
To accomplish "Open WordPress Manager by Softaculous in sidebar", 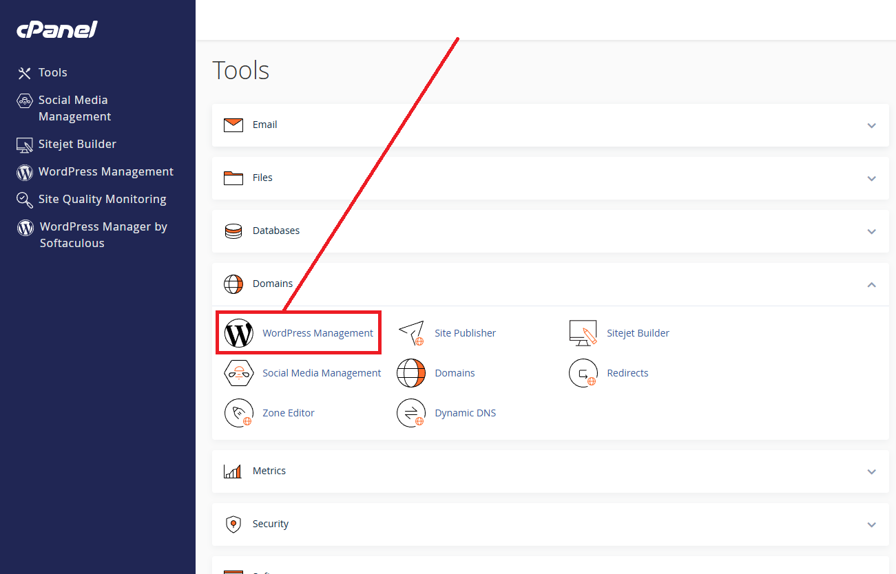I will coord(103,235).
